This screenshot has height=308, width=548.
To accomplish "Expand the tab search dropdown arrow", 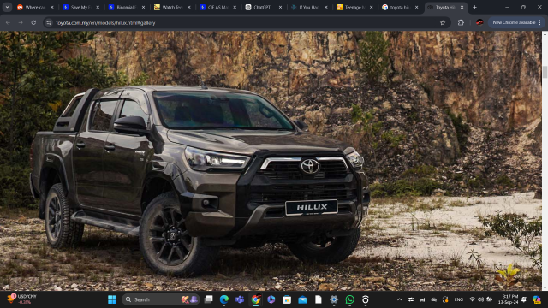I will click(x=7, y=7).
